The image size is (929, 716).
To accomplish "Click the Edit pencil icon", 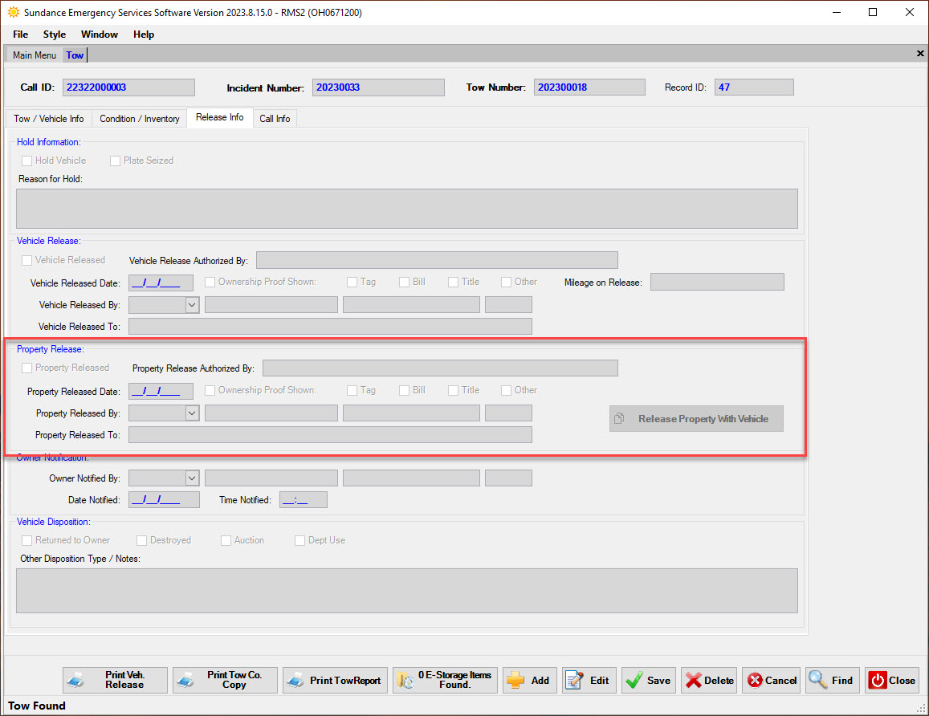I will click(574, 680).
